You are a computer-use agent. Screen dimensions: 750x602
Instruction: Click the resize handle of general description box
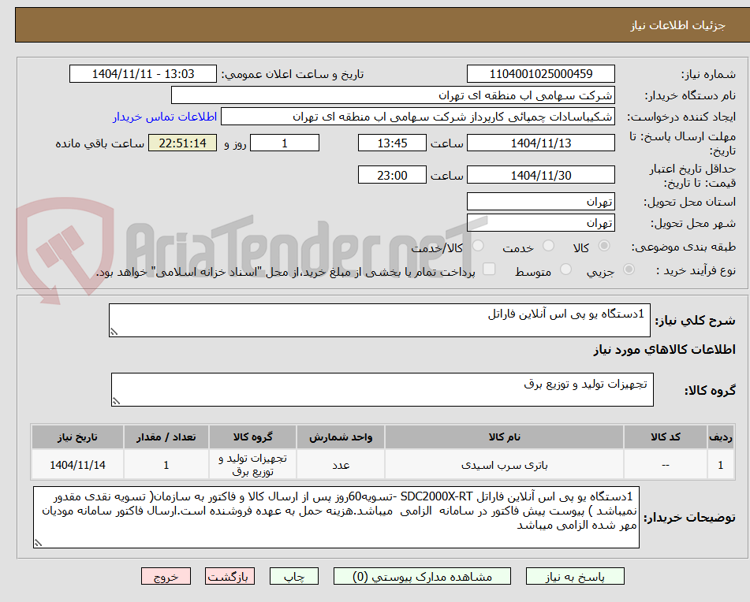pos(114,332)
